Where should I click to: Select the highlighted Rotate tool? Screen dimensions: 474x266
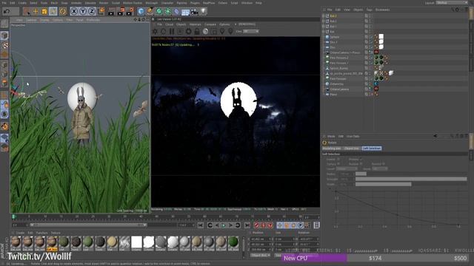click(53, 12)
